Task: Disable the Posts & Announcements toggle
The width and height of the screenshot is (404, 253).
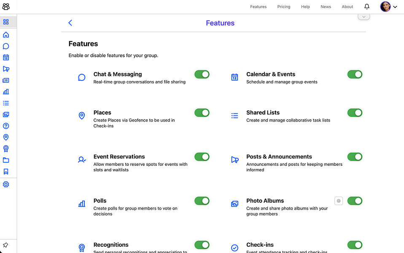Action: 355,157
